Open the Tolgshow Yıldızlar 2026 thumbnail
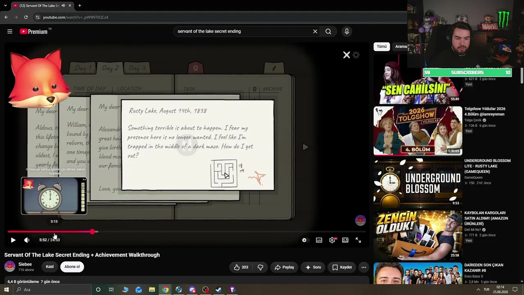 418,131
